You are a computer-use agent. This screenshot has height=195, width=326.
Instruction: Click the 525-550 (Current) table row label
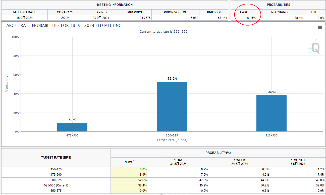pyautogui.click(x=56, y=185)
